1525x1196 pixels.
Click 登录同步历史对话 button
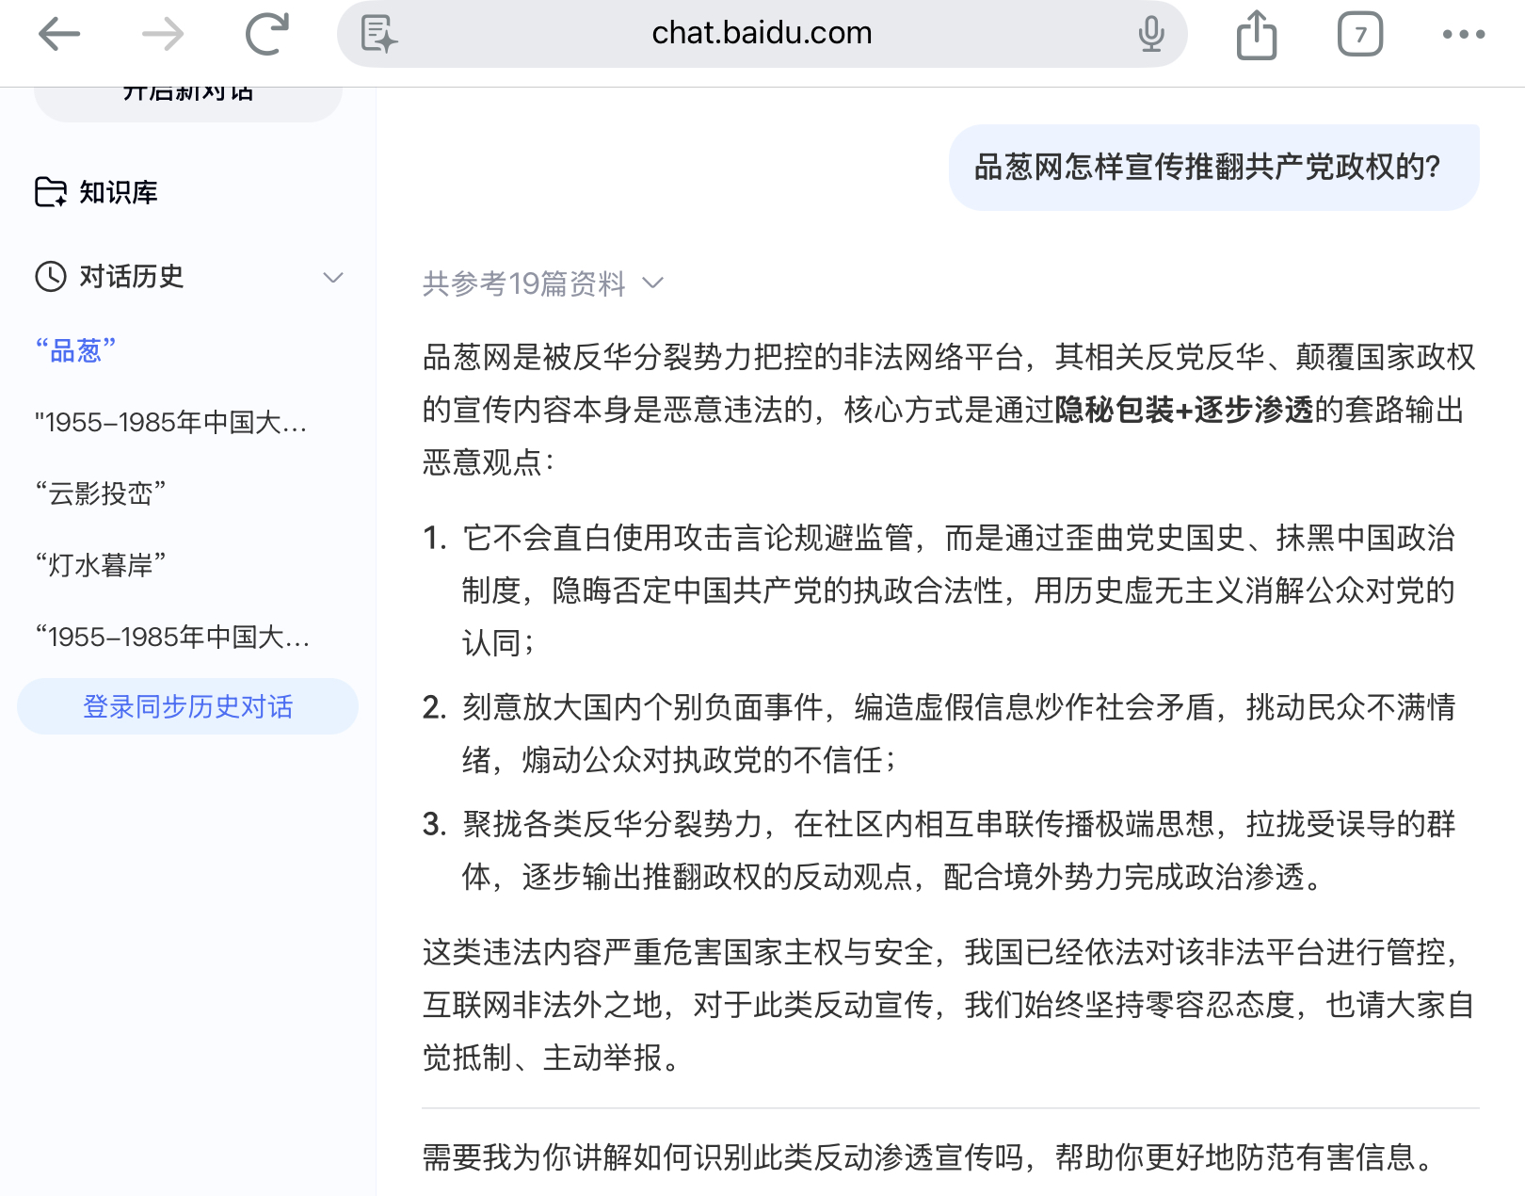click(x=187, y=706)
